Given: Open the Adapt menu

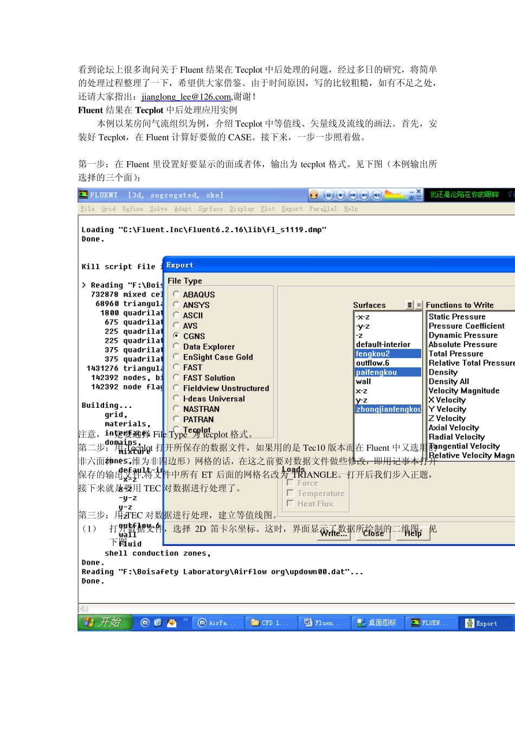Looking at the screenshot, I should 183,209.
